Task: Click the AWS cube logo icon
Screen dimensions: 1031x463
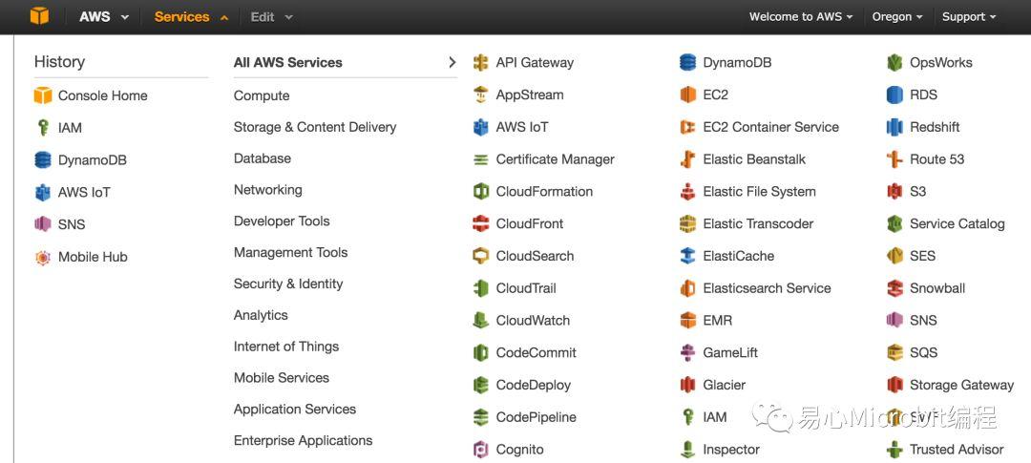Action: pyautogui.click(x=39, y=16)
